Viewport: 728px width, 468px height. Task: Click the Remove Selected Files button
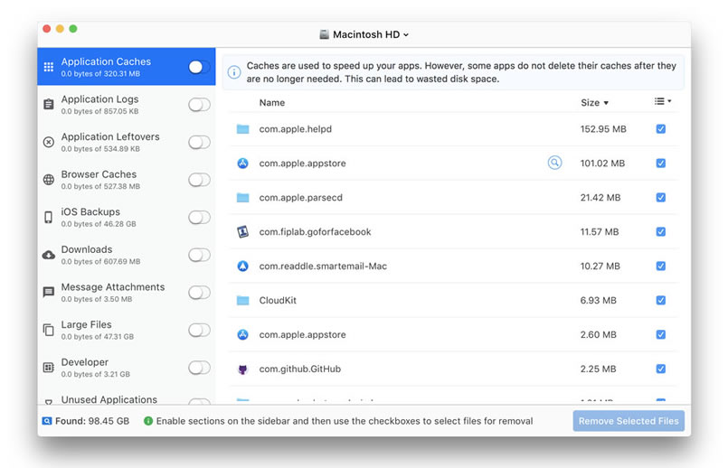[x=629, y=421]
